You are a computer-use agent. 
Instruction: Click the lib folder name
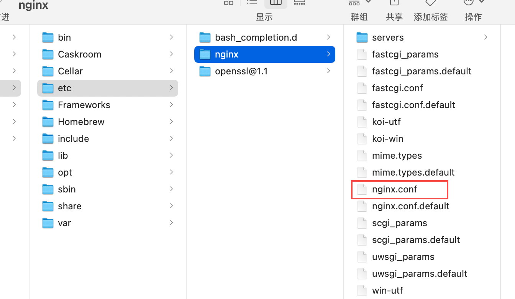click(63, 155)
